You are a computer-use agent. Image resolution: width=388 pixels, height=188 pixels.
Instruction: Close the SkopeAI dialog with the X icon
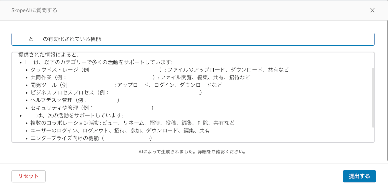pos(372,10)
